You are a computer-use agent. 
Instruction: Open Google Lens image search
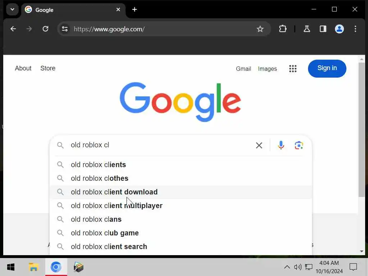(299, 145)
